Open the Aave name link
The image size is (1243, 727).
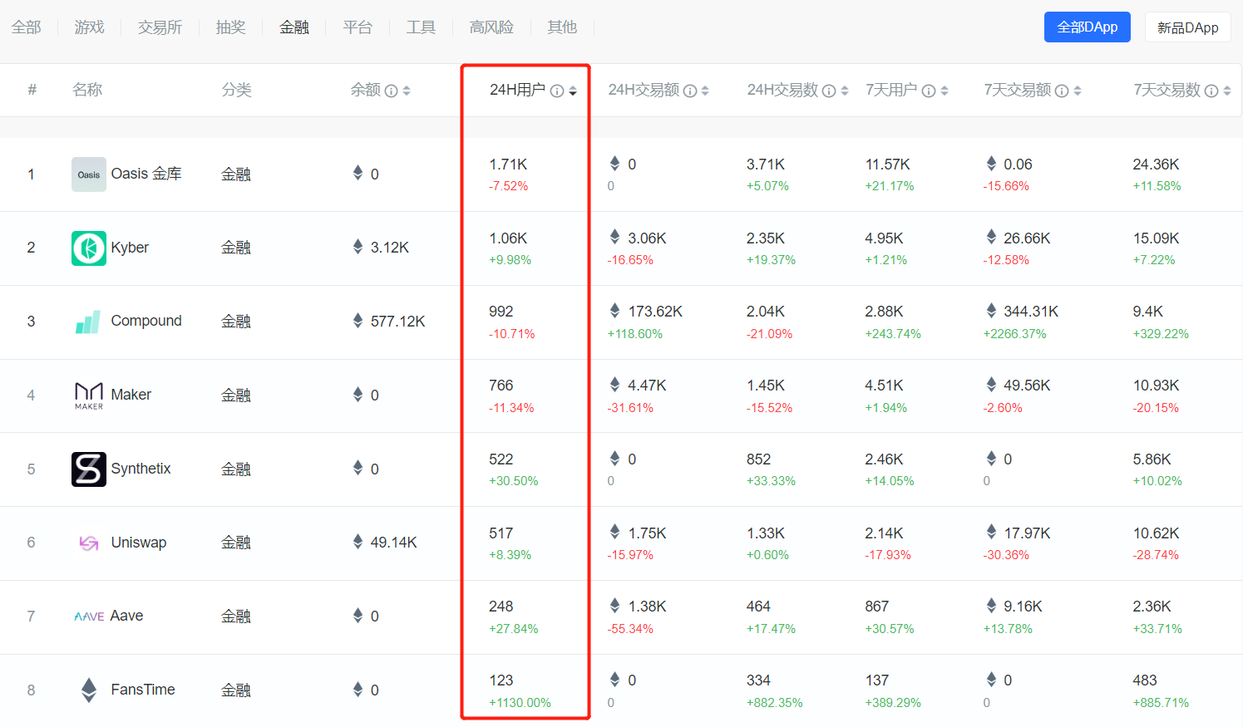[x=126, y=616]
